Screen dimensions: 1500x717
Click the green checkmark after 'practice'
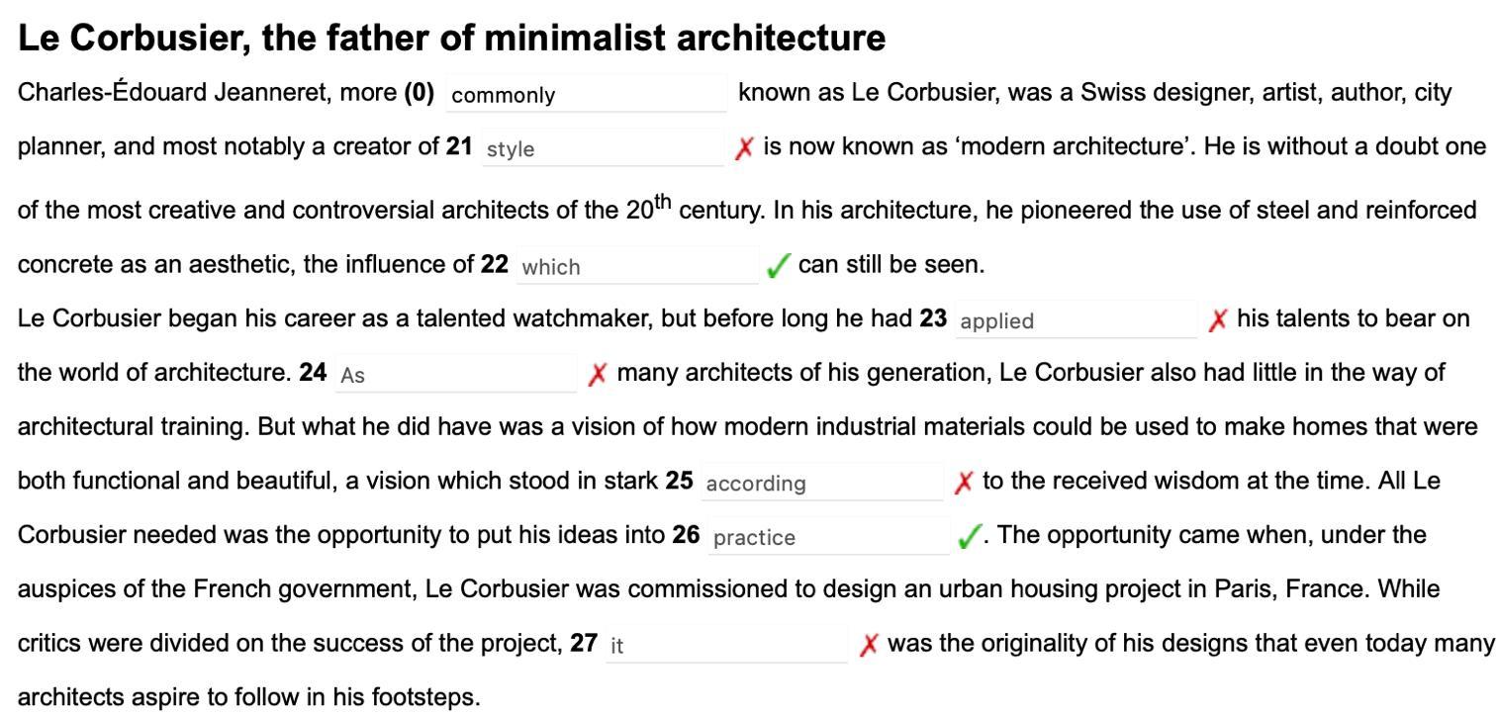(x=970, y=536)
